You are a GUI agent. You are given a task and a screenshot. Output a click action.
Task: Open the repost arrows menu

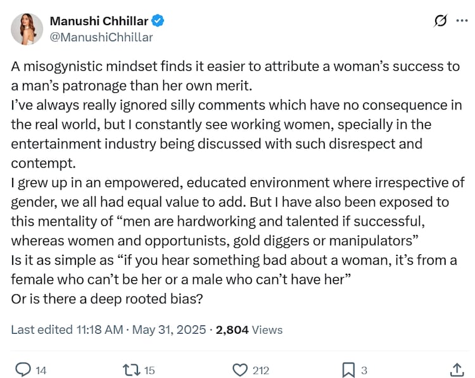pyautogui.click(x=130, y=370)
